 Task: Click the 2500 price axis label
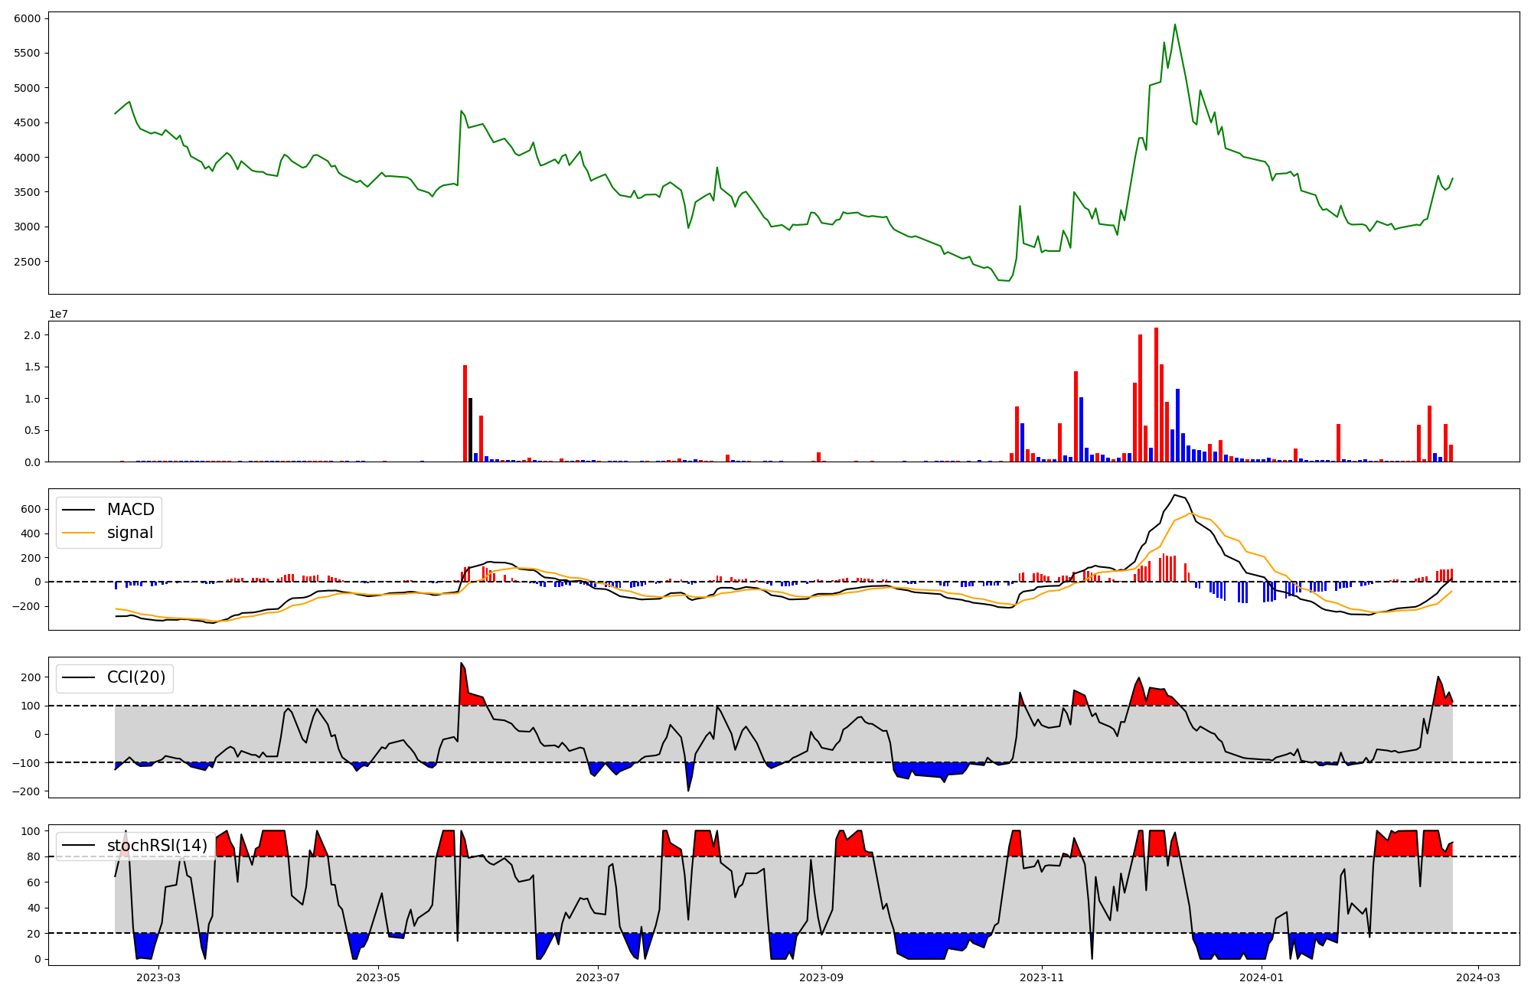pyautogui.click(x=28, y=262)
